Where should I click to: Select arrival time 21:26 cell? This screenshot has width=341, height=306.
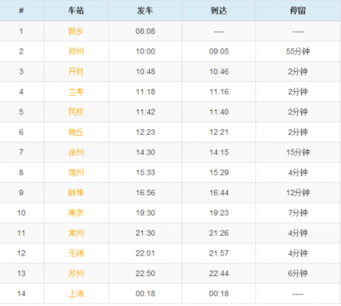pyautogui.click(x=219, y=233)
